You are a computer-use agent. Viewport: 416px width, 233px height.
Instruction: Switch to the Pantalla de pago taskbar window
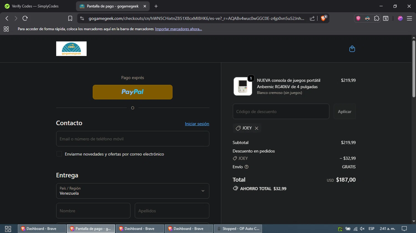[91, 229]
